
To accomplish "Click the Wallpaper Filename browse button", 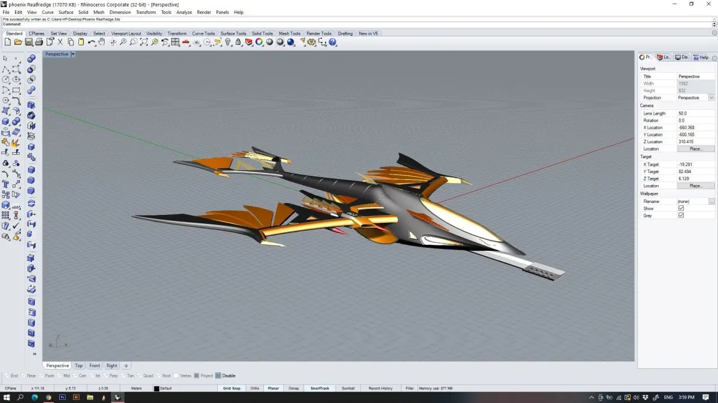I will coord(711,201).
